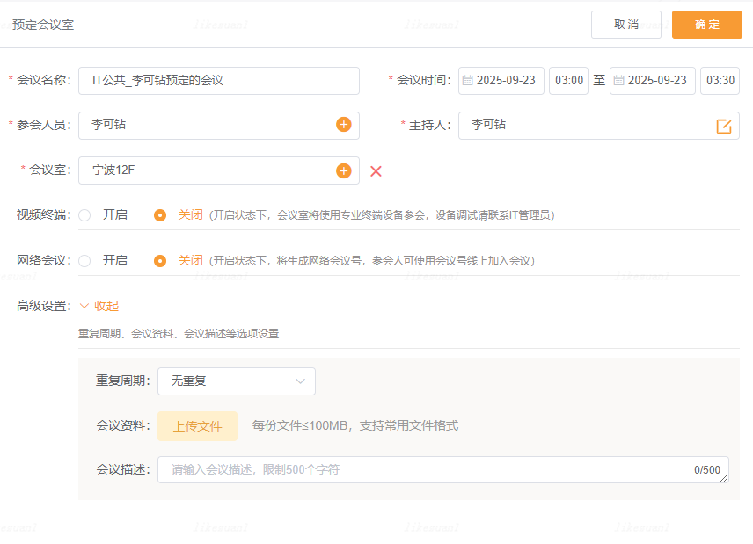The height and width of the screenshot is (544, 753).
Task: Open the end time 03:30 picker
Action: [720, 80]
